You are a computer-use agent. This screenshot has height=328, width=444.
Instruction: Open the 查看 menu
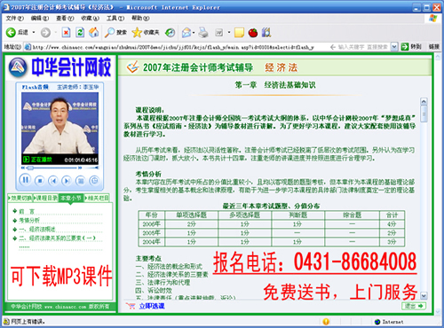pos(65,19)
